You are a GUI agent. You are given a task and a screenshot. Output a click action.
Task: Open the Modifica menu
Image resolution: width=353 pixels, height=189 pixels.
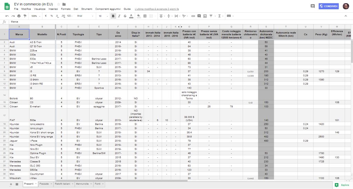(26, 9)
